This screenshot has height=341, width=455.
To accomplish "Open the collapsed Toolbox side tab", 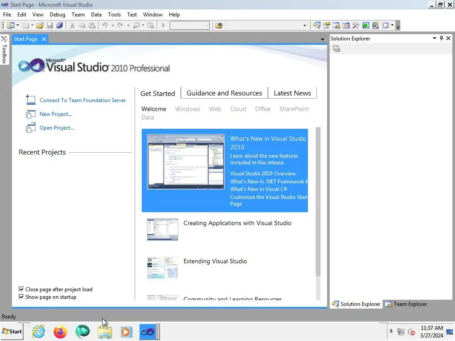I will pos(4,50).
